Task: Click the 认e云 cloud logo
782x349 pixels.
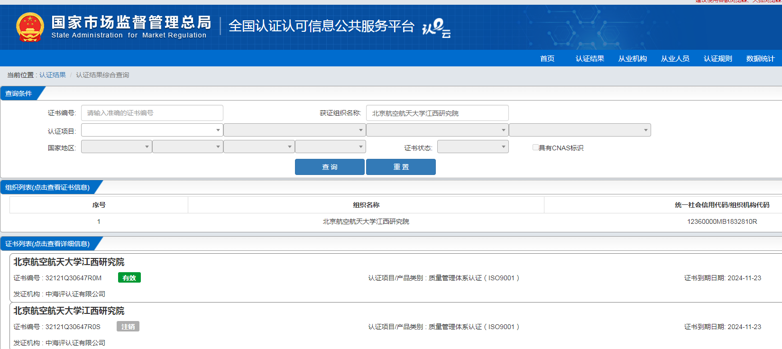Action: pyautogui.click(x=436, y=28)
